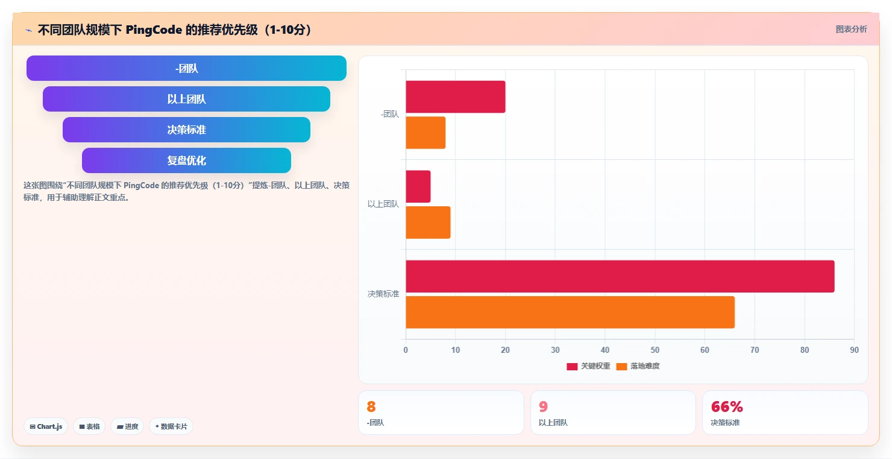Click the 数据卡片 tag chip
Viewport: 892px width, 459px height.
[x=171, y=426]
